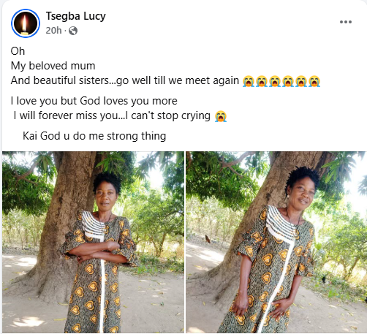Screen dimensions: 367x334
Task: Click 'I will forever miss you' line
Action: 112,115
